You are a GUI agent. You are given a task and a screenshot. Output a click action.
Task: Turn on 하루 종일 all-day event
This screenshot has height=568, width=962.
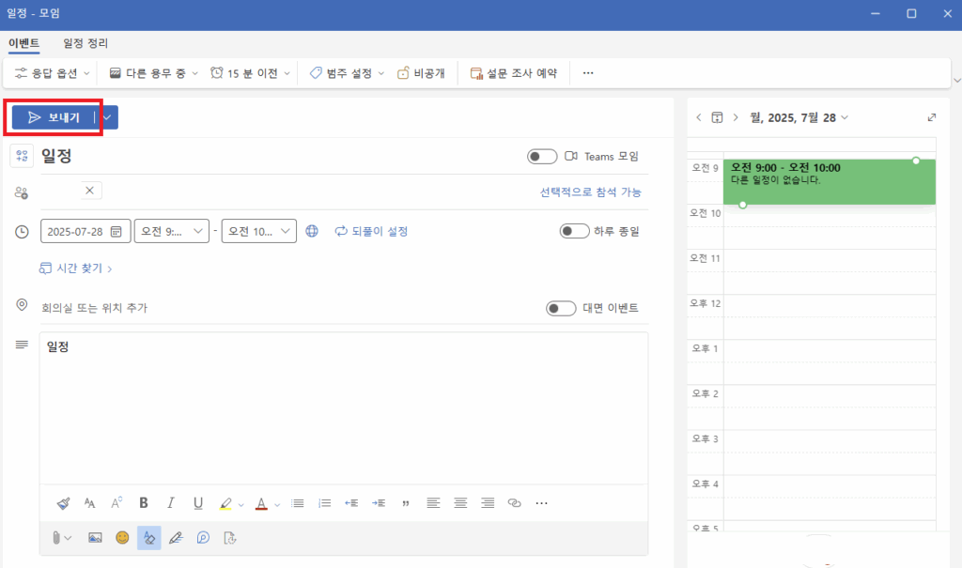point(574,230)
